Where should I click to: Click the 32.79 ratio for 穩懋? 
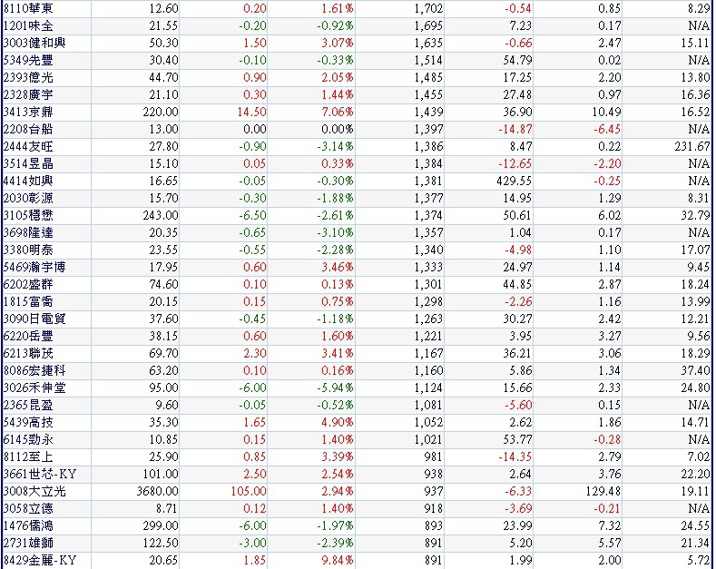(695, 216)
